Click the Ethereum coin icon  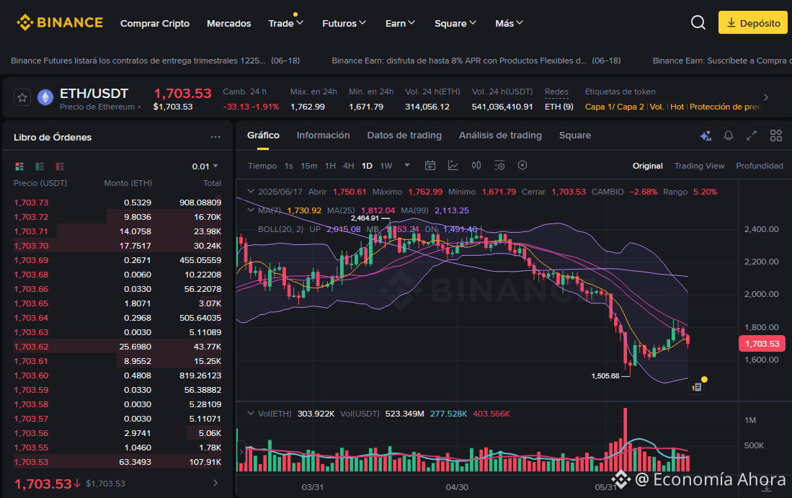[45, 97]
